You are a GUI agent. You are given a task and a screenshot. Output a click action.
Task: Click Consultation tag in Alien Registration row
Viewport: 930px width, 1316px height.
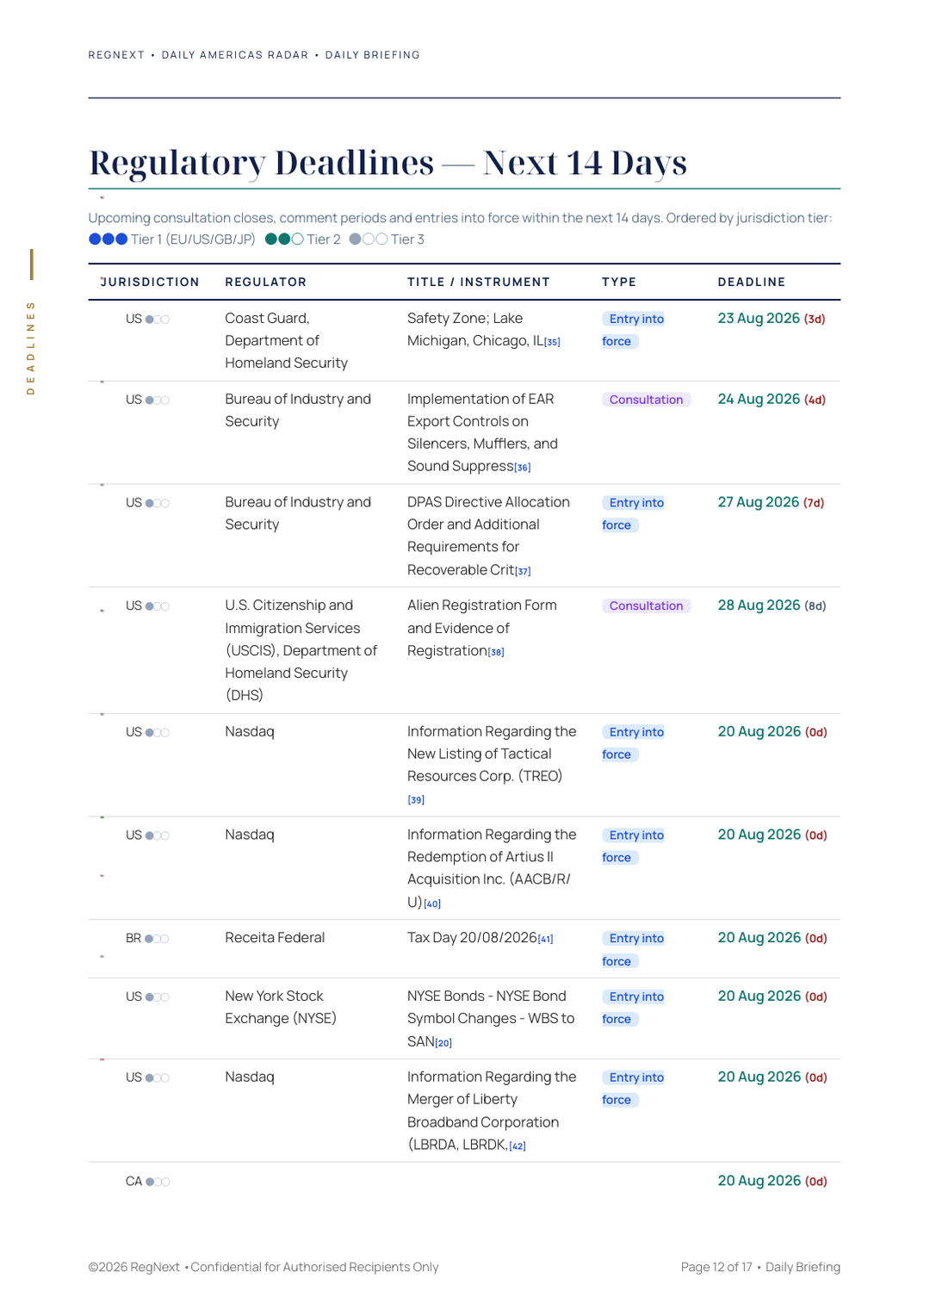pos(646,606)
